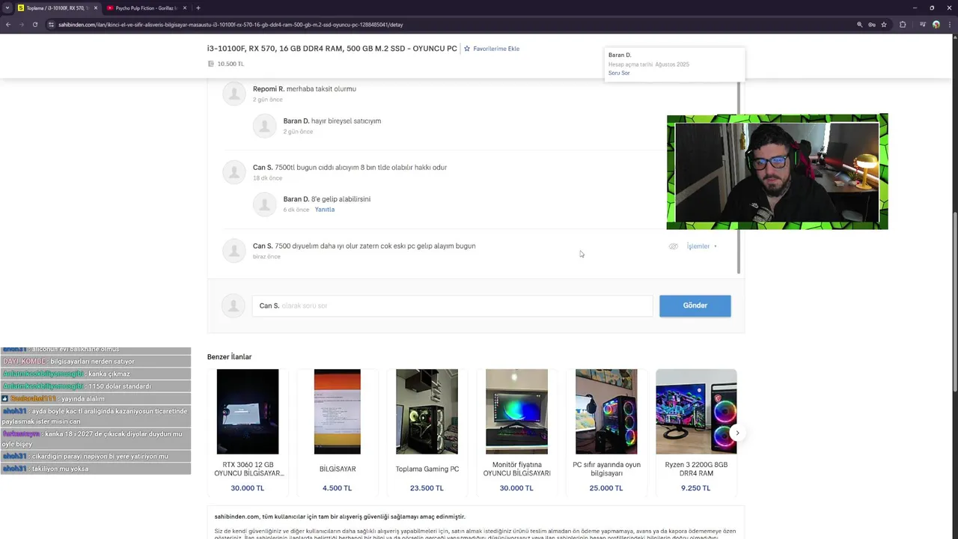This screenshot has width=958, height=539.
Task: Add listing via Favorilerime Ekle link
Action: point(496,49)
